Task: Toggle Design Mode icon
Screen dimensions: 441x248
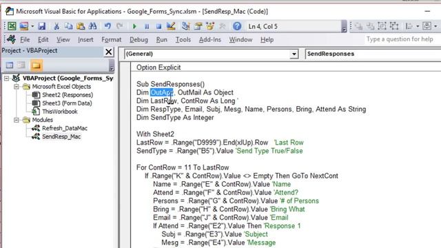Action: (171, 26)
